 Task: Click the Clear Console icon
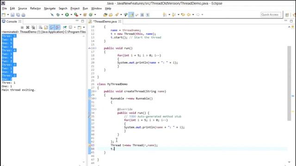coord(40,28)
